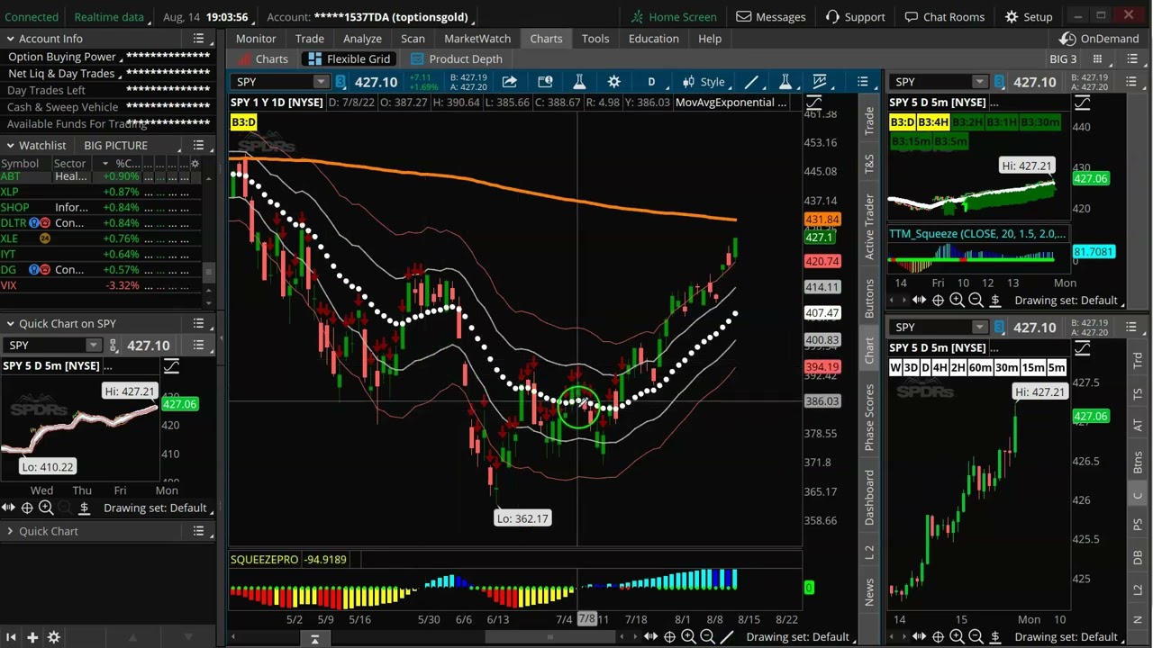Image resolution: width=1153 pixels, height=648 pixels.
Task: Collapse the Account Info panel
Action: 10,39
